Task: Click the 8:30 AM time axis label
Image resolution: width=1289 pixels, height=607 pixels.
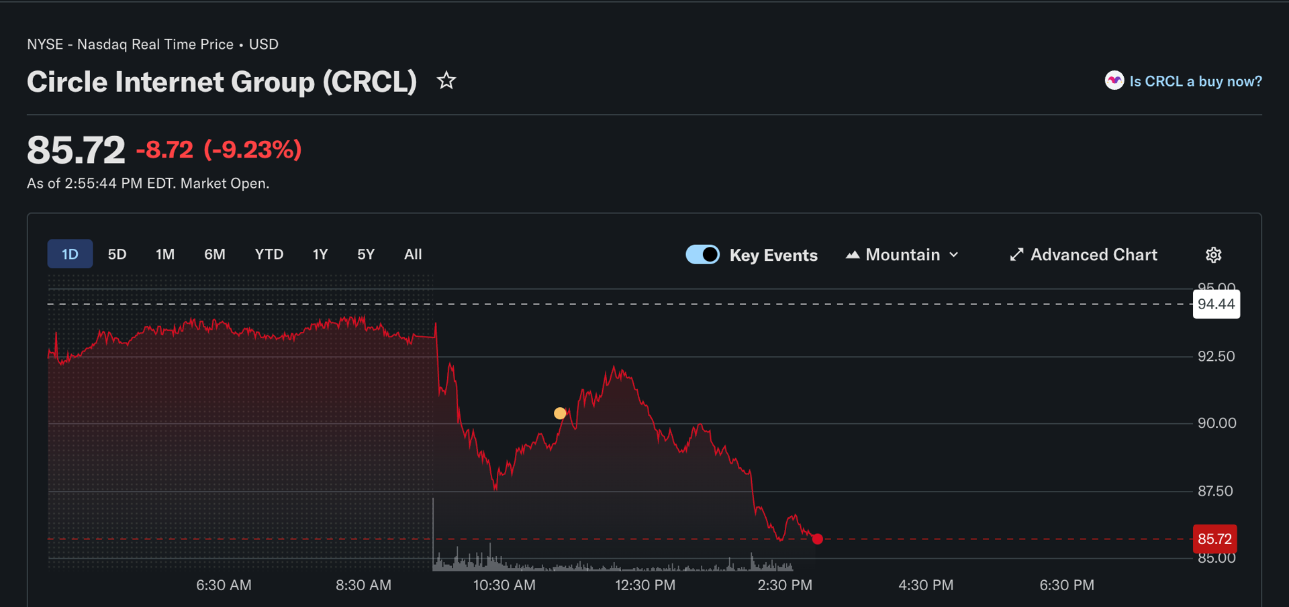Action: 363,585
